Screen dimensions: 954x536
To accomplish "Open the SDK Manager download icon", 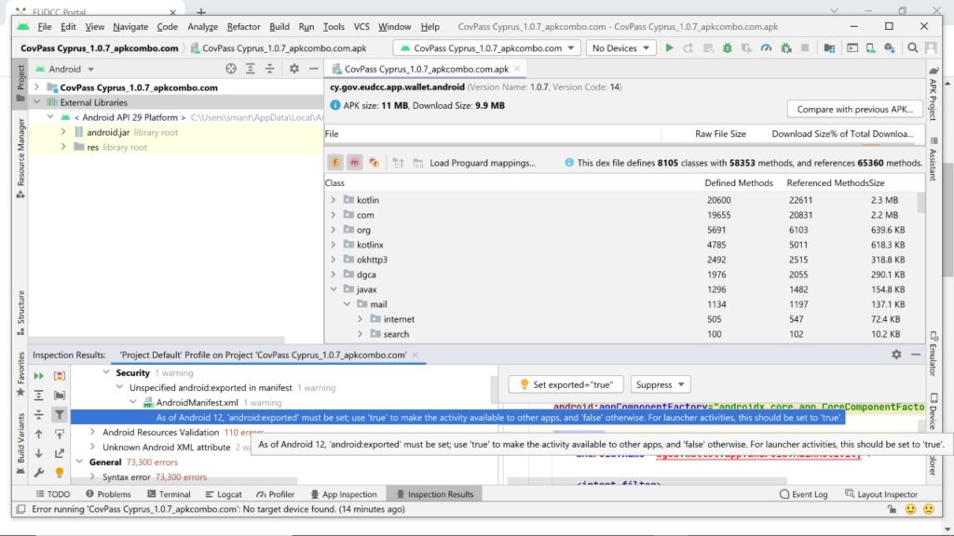I will (890, 48).
